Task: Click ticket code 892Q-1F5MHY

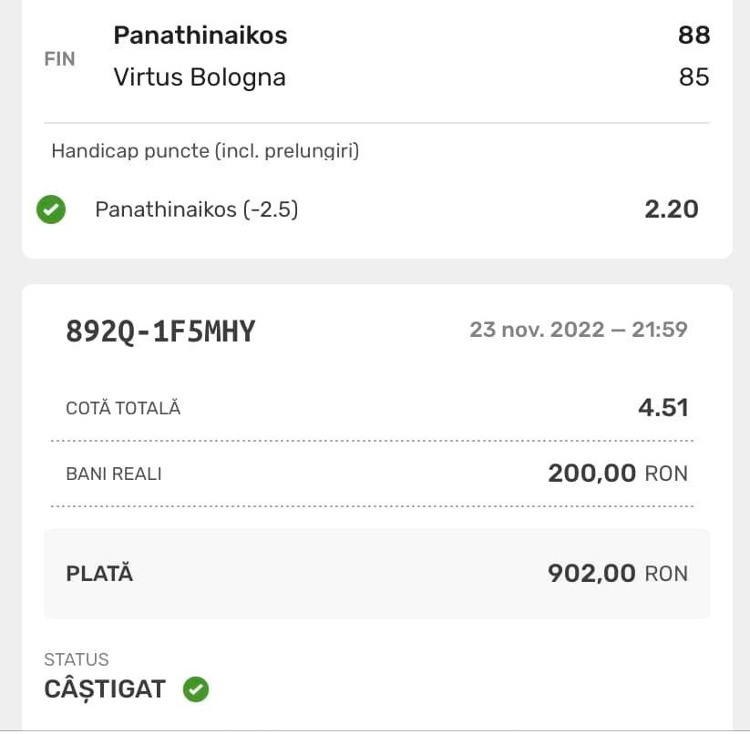Action: tap(160, 331)
